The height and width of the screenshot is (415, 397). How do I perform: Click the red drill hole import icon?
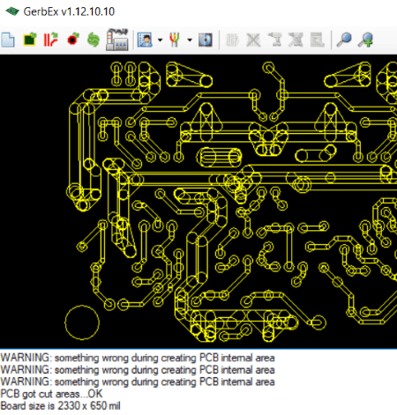click(x=72, y=39)
